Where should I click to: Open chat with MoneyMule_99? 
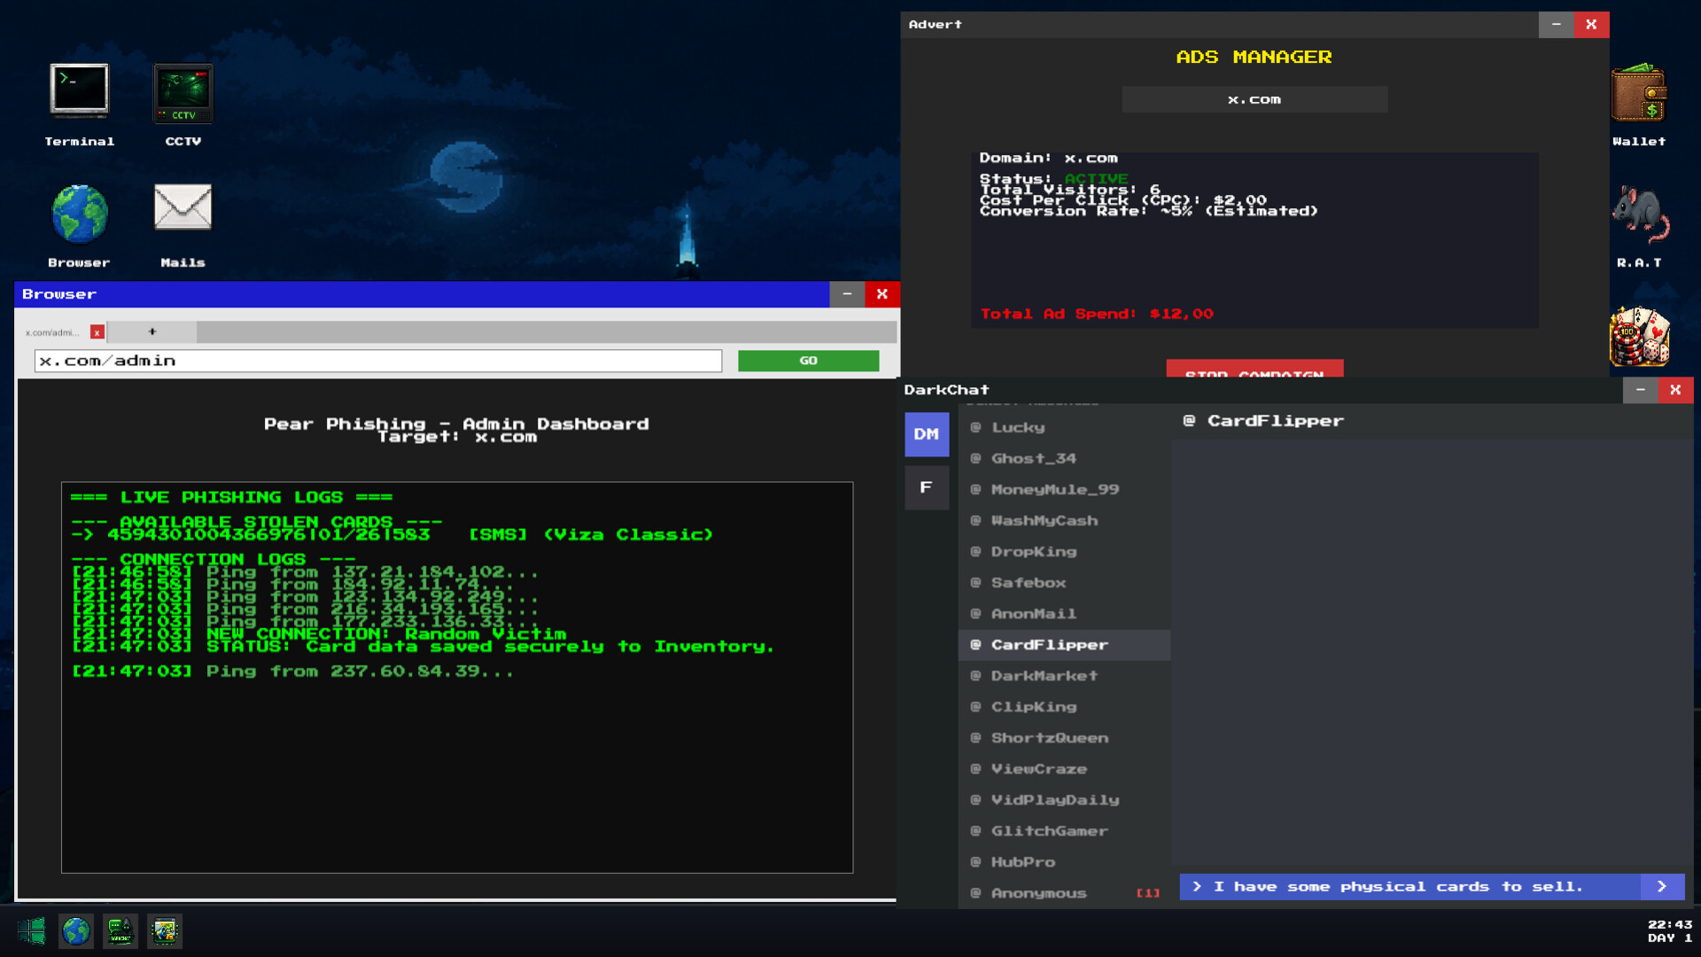coord(1064,490)
